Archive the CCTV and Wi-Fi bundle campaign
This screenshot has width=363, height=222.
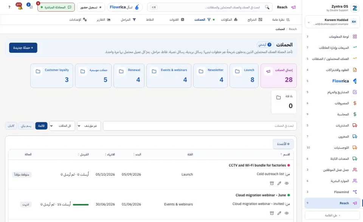point(272,183)
